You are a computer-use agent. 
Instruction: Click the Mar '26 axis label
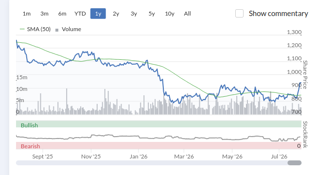(184, 157)
